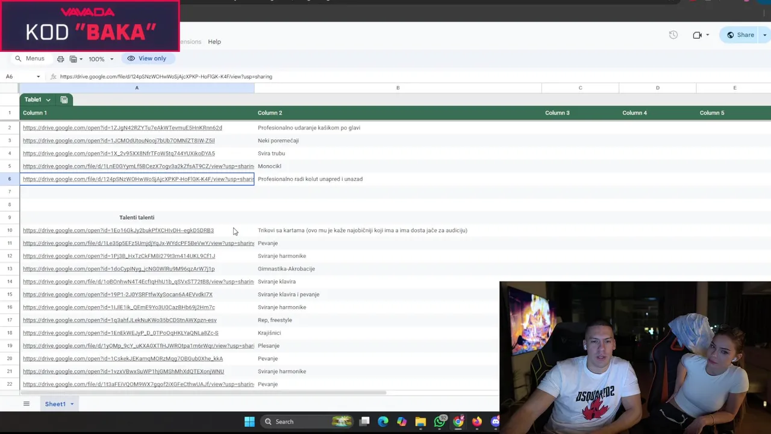
Task: Select column D header
Action: pyautogui.click(x=657, y=88)
